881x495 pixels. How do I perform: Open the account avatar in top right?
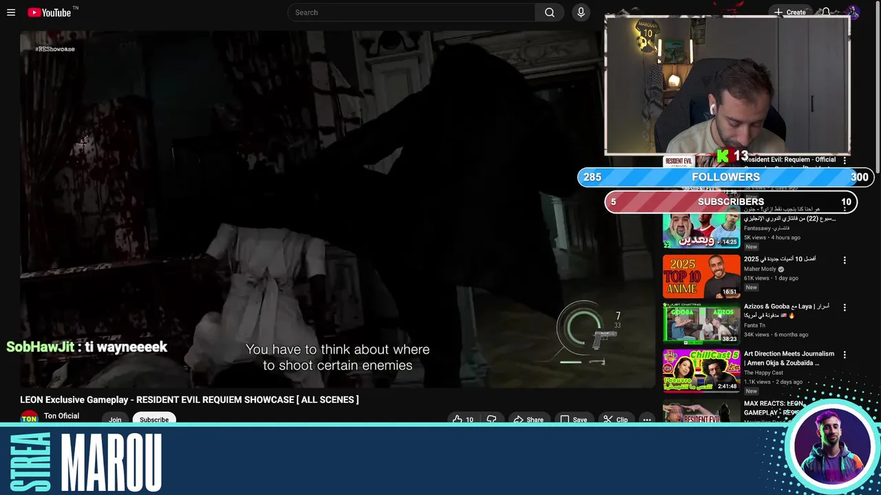[852, 12]
